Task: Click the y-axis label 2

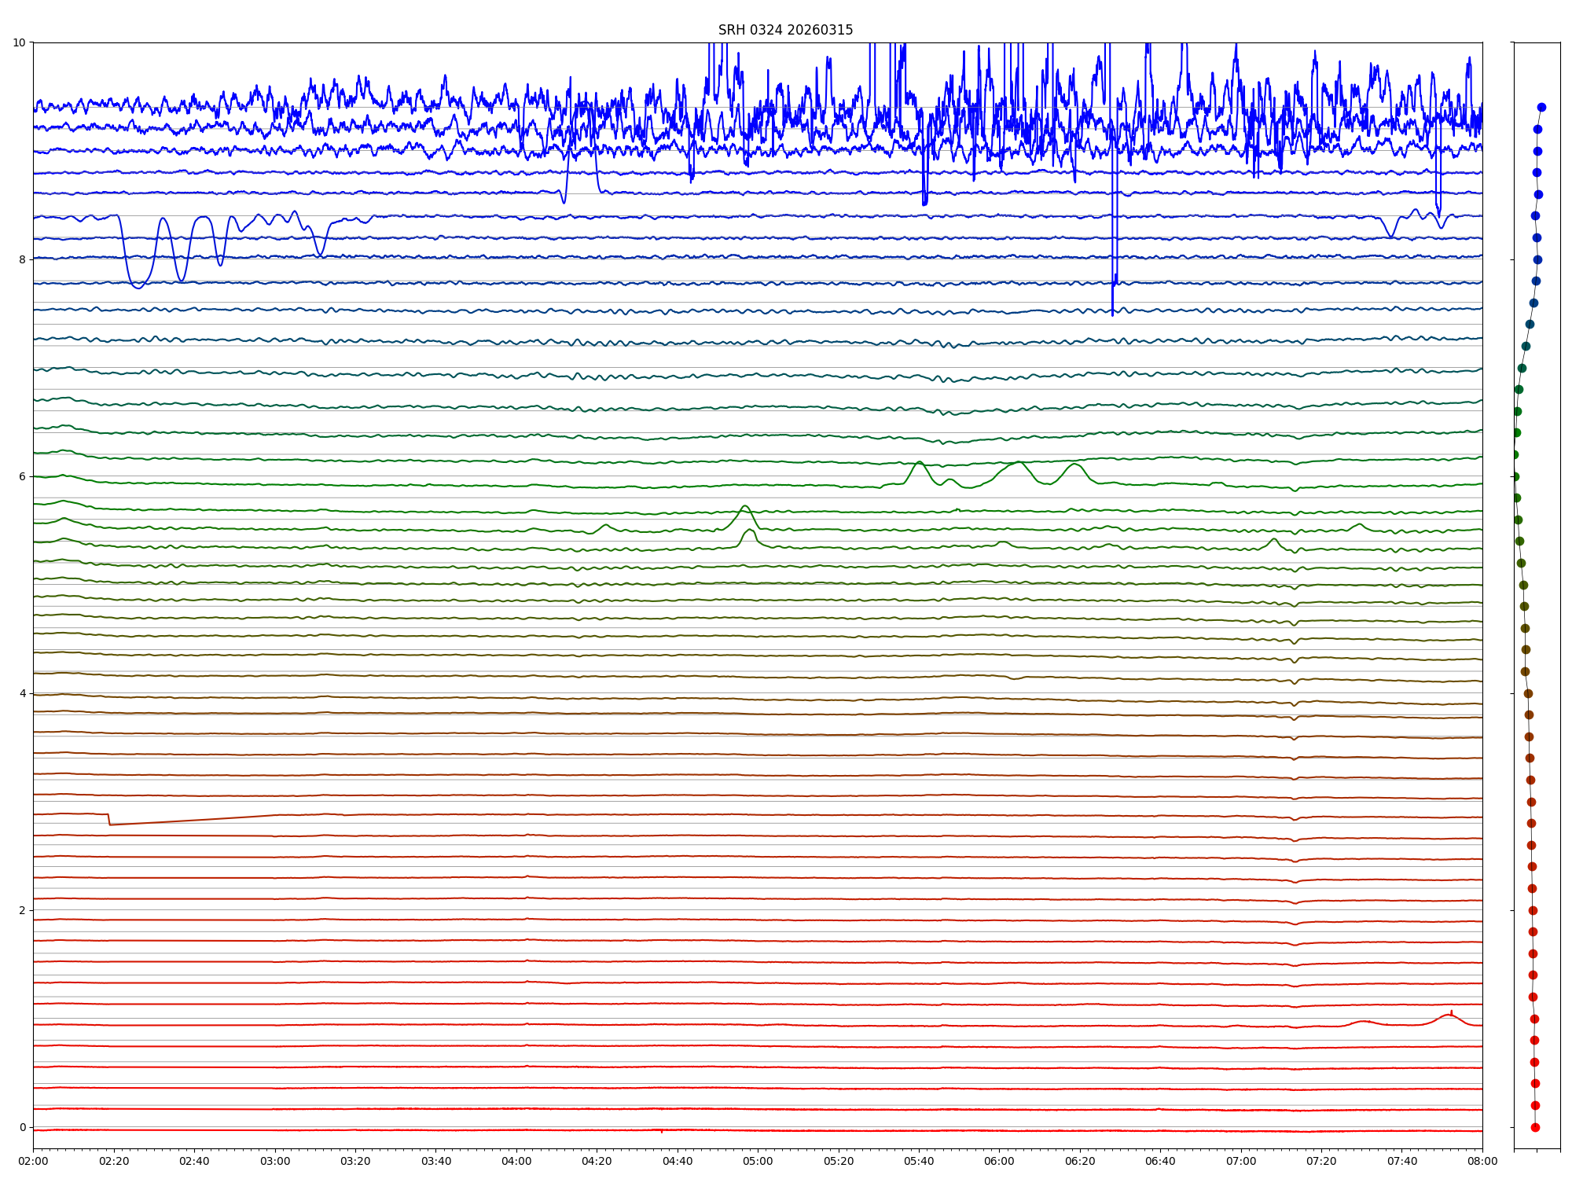Action: (22, 910)
